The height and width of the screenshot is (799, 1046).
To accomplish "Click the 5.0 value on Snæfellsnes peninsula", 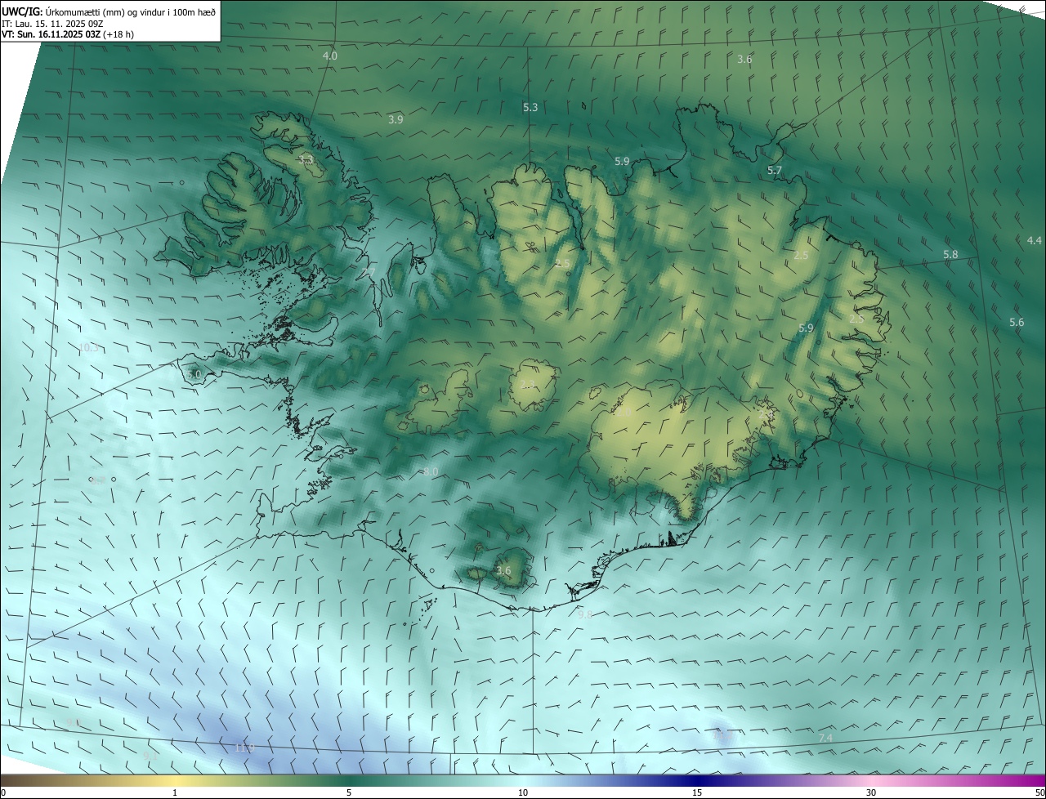I will tap(193, 374).
